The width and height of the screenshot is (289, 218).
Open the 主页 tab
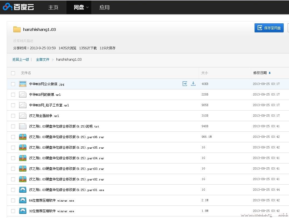tap(53, 8)
